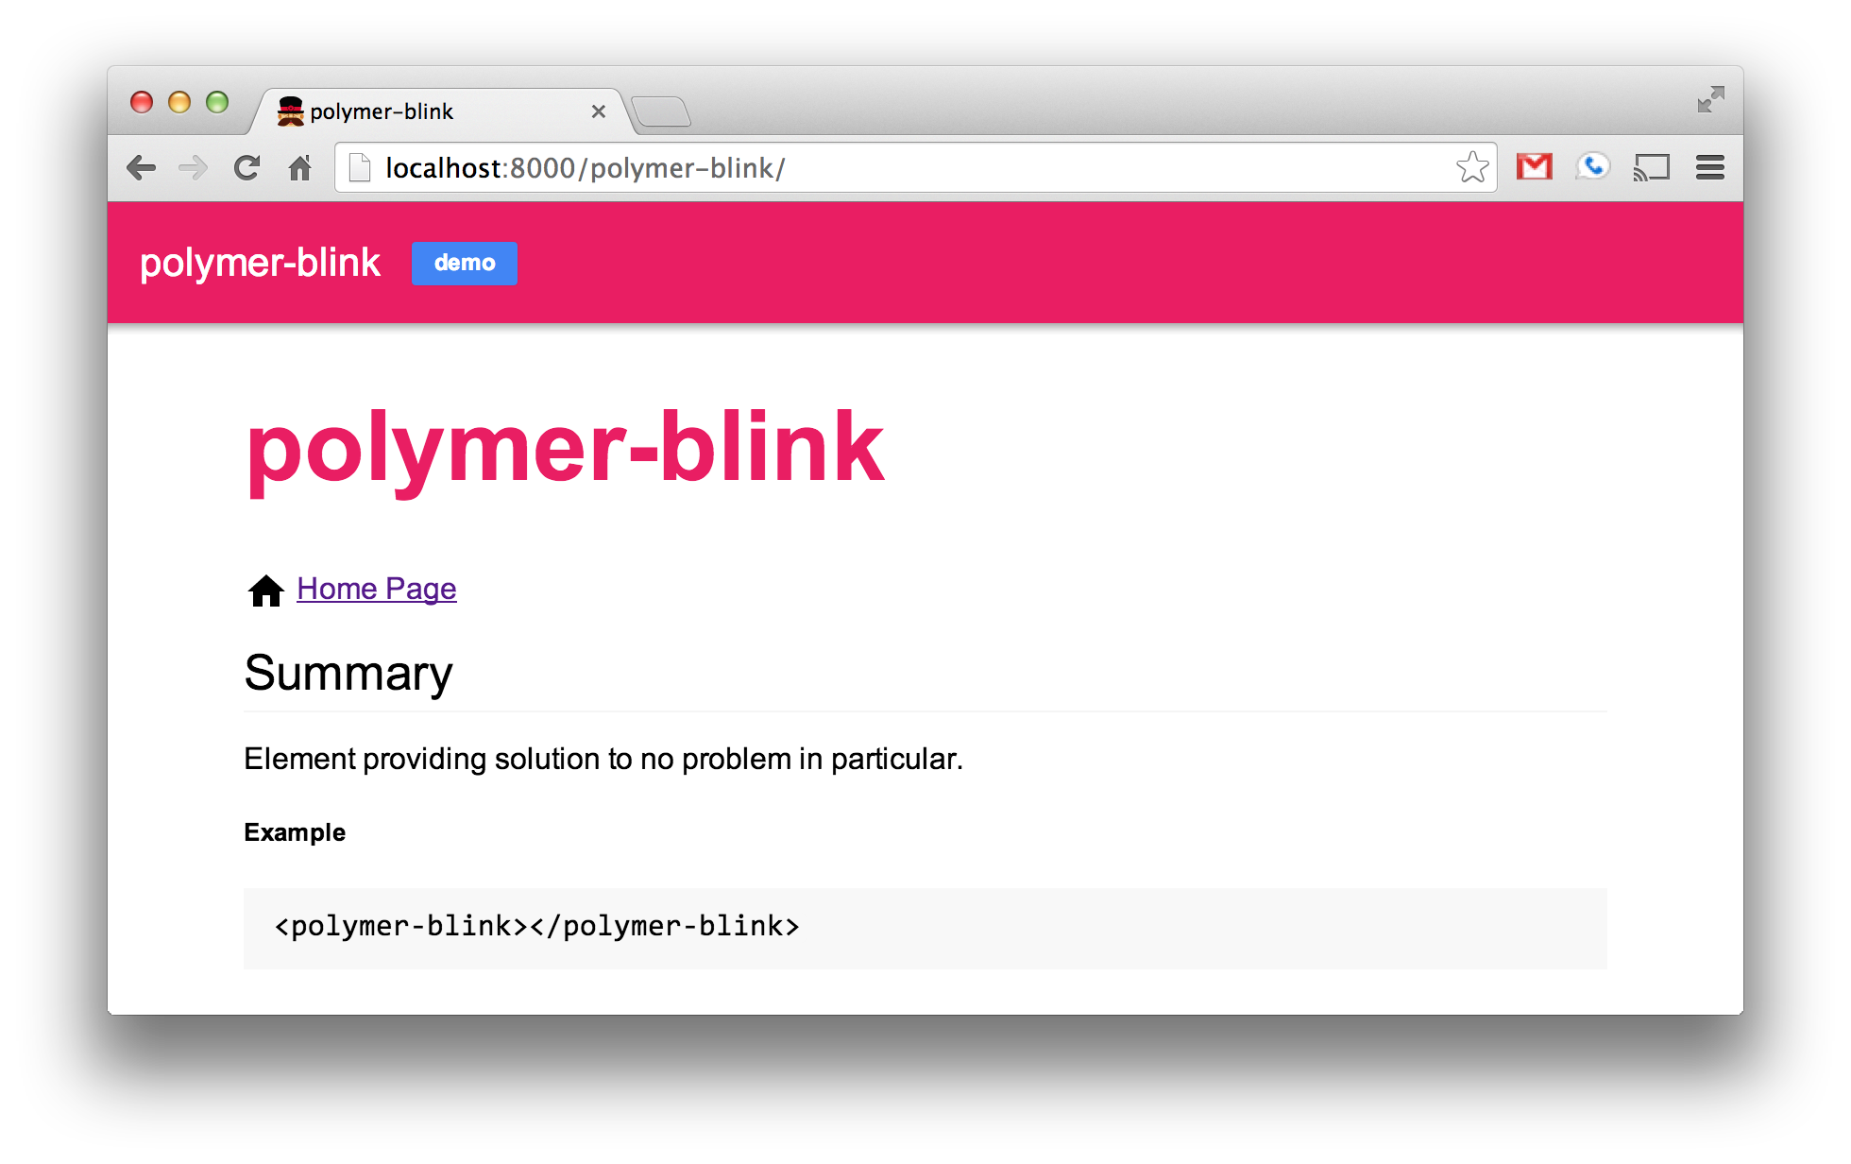Click the page info icon in address bar
The image size is (1851, 1164).
(360, 168)
